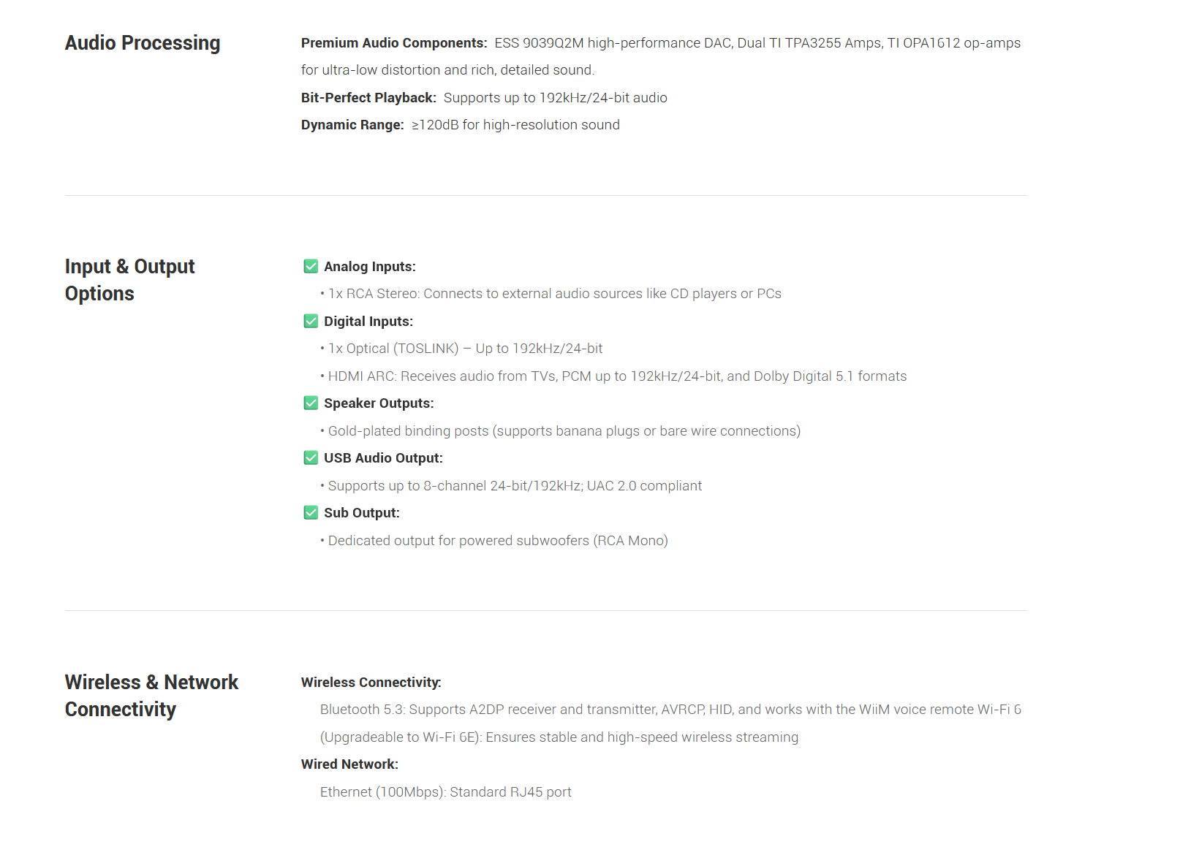
Task: Select the 1x Optical (TOSLINK) bullet line
Action: (465, 349)
